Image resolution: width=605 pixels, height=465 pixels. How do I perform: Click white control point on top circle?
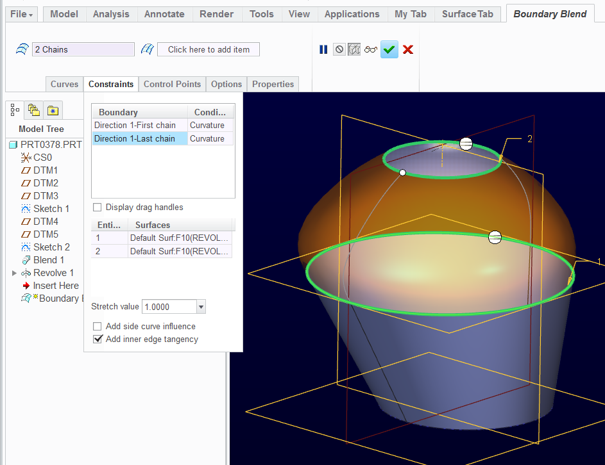tap(402, 172)
